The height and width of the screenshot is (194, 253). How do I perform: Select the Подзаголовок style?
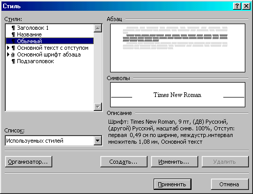pos(50,61)
